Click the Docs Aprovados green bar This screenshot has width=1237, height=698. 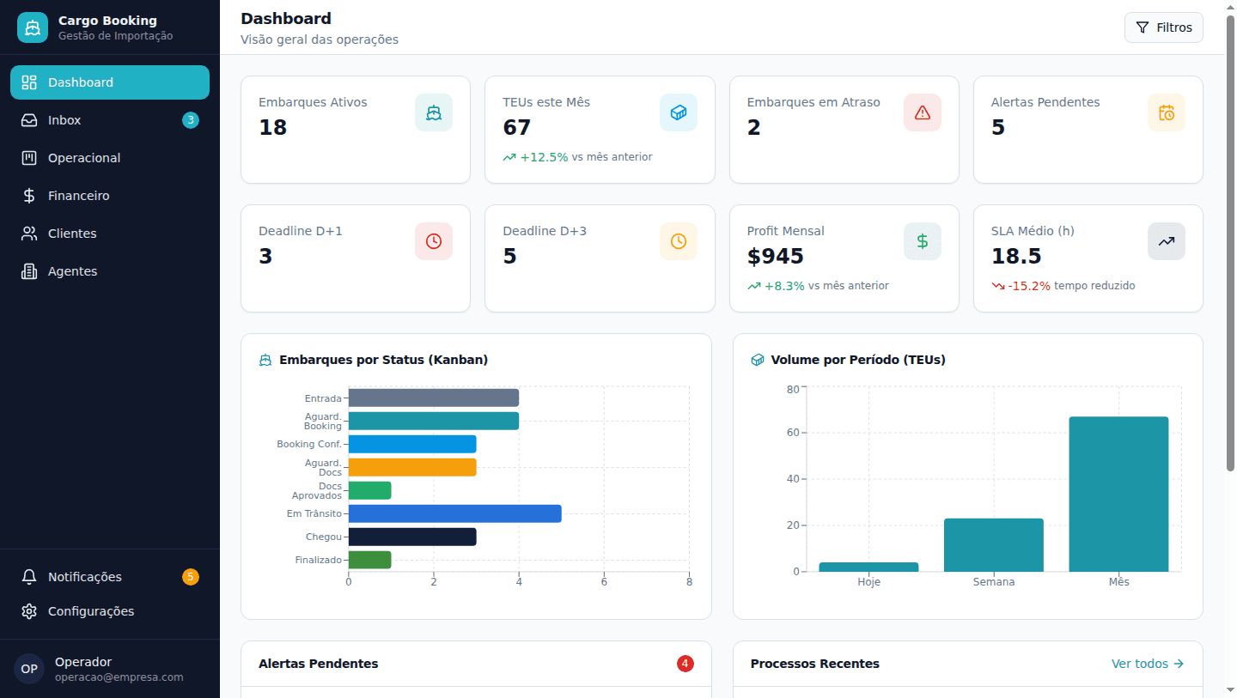pyautogui.click(x=370, y=490)
